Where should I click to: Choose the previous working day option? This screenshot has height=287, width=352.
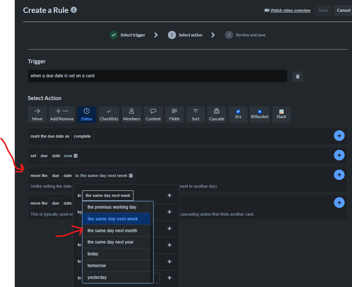click(x=116, y=207)
